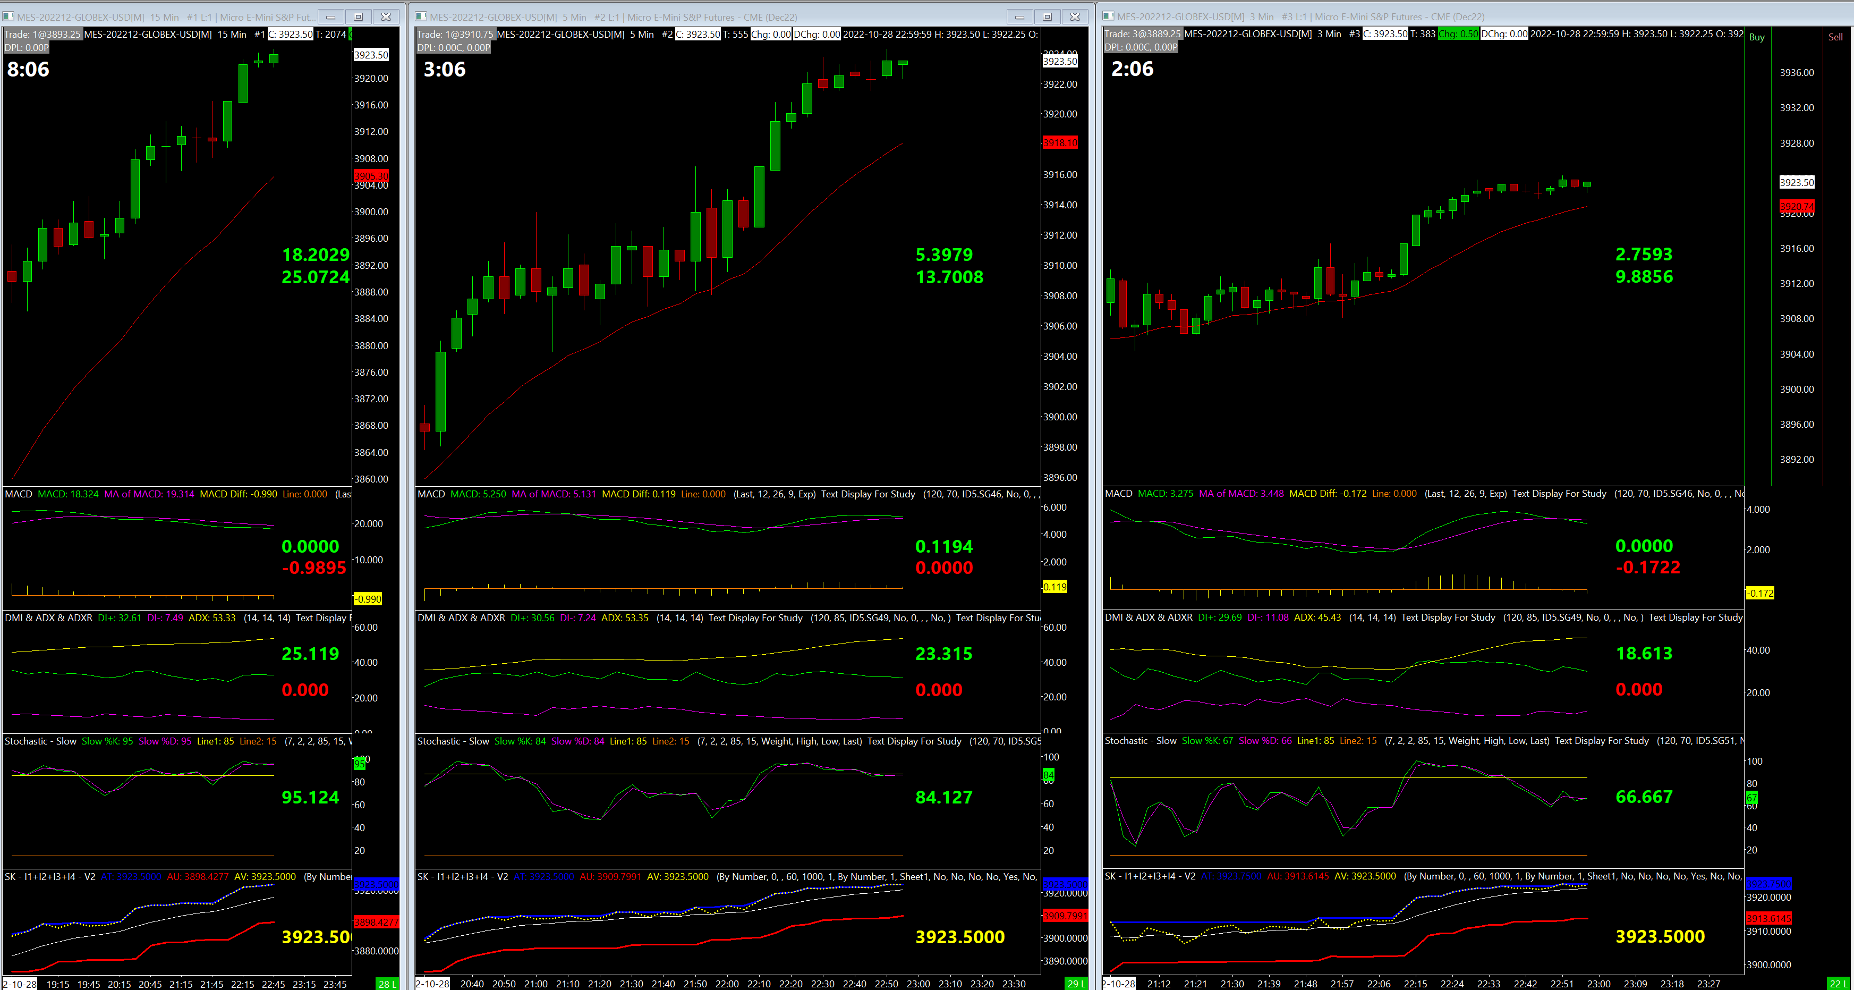This screenshot has width=1854, height=990.
Task: Click the MACD study header in 5 Min chart
Action: (430, 494)
